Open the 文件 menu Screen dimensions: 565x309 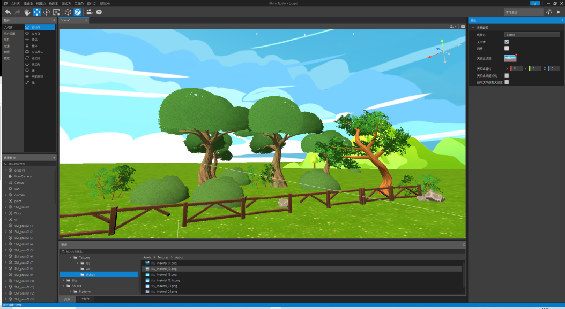16,3
